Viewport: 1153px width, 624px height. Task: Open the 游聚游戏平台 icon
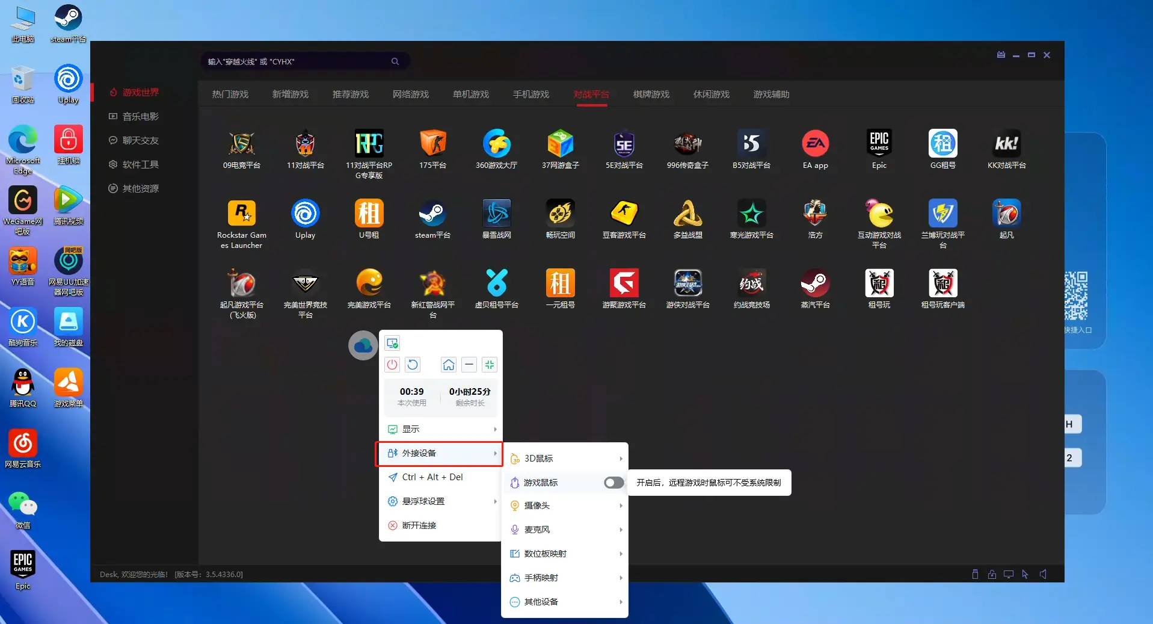point(624,289)
